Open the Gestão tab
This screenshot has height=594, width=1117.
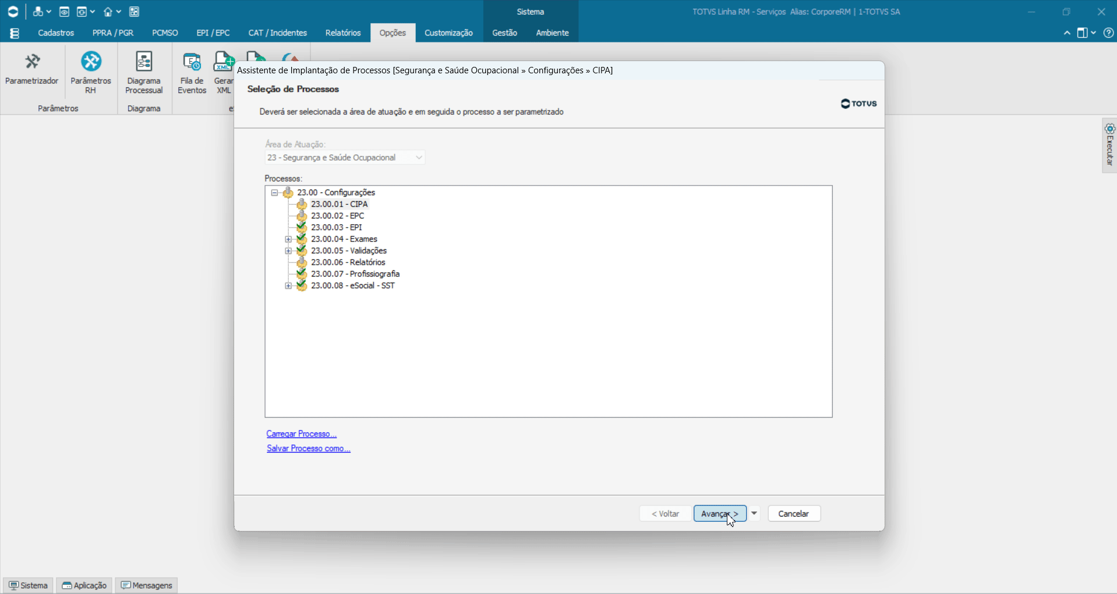click(504, 33)
